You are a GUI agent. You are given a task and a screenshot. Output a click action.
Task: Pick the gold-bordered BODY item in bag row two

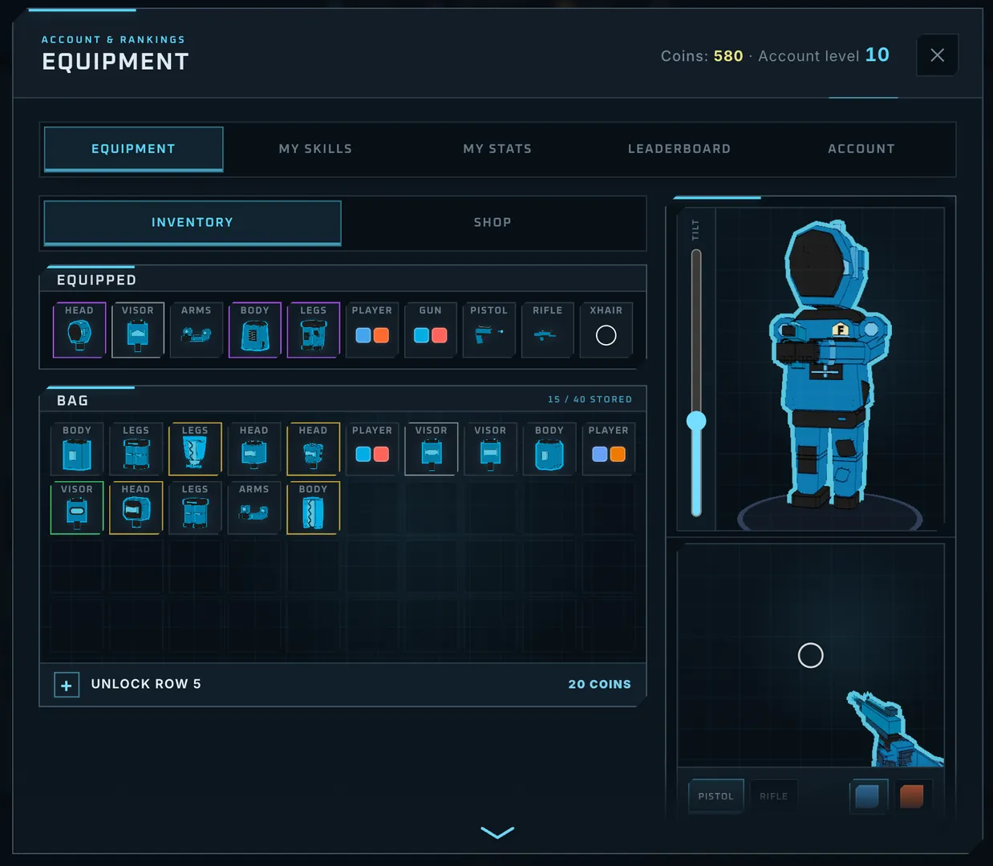[314, 508]
